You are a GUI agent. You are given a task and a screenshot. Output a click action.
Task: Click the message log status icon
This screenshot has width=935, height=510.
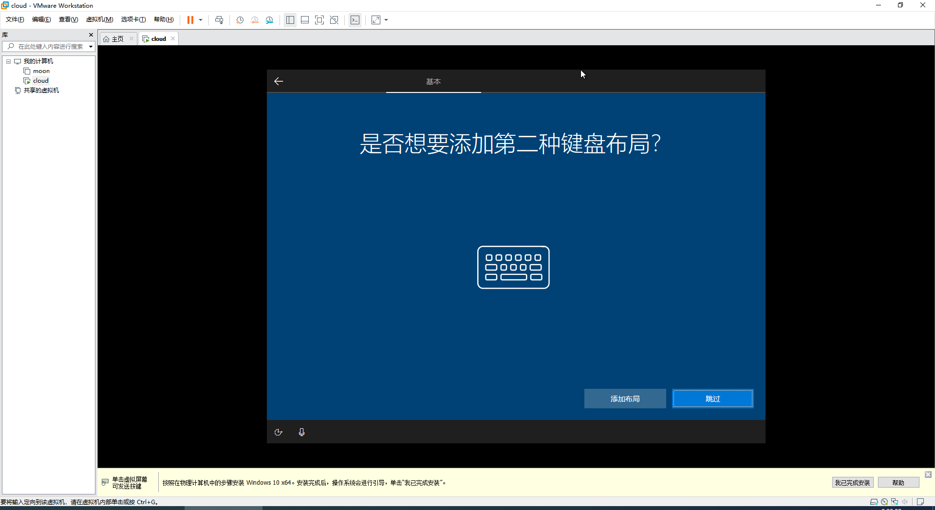pyautogui.click(x=920, y=502)
